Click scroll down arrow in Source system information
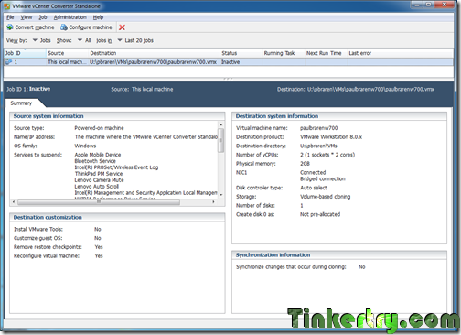Viewport: 461px width, 335px height. coord(221,195)
